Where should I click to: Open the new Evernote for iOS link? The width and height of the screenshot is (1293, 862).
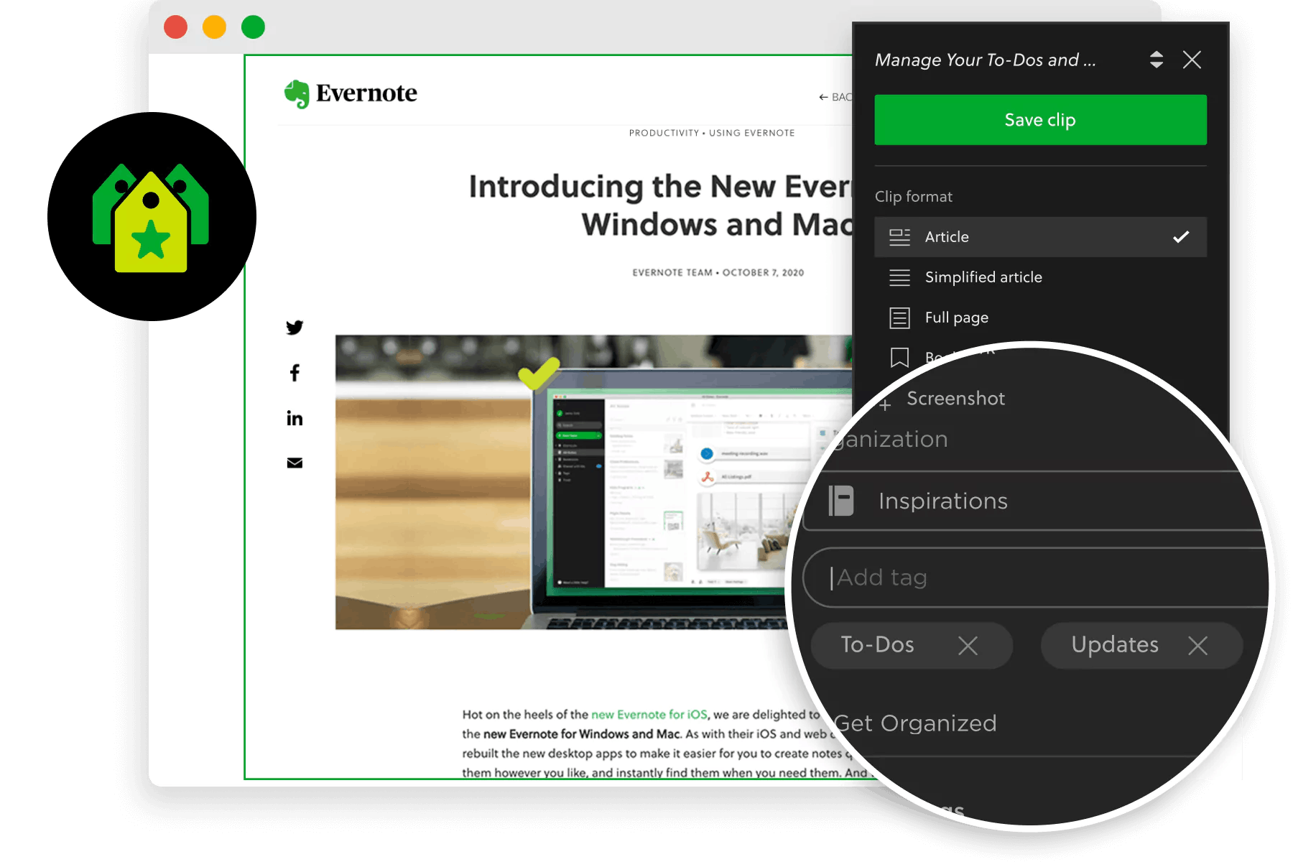[649, 715]
